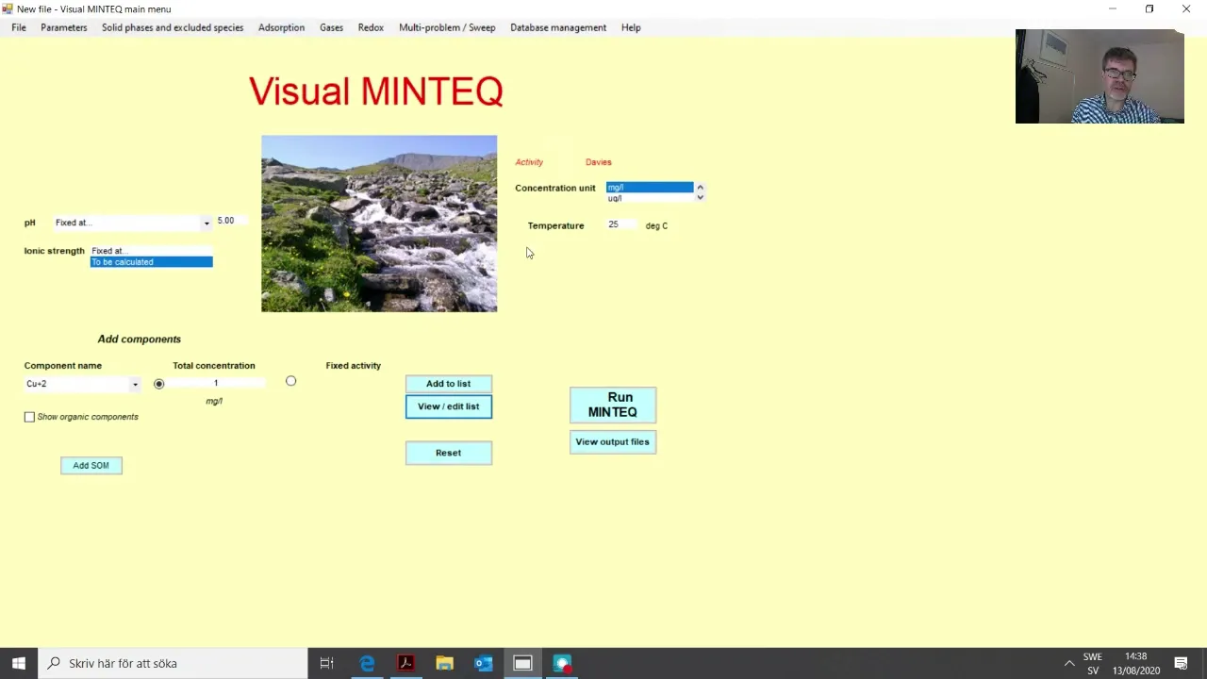Click the Visual MINTEQ taskbar icon
The image size is (1207, 679).
coord(522,663)
